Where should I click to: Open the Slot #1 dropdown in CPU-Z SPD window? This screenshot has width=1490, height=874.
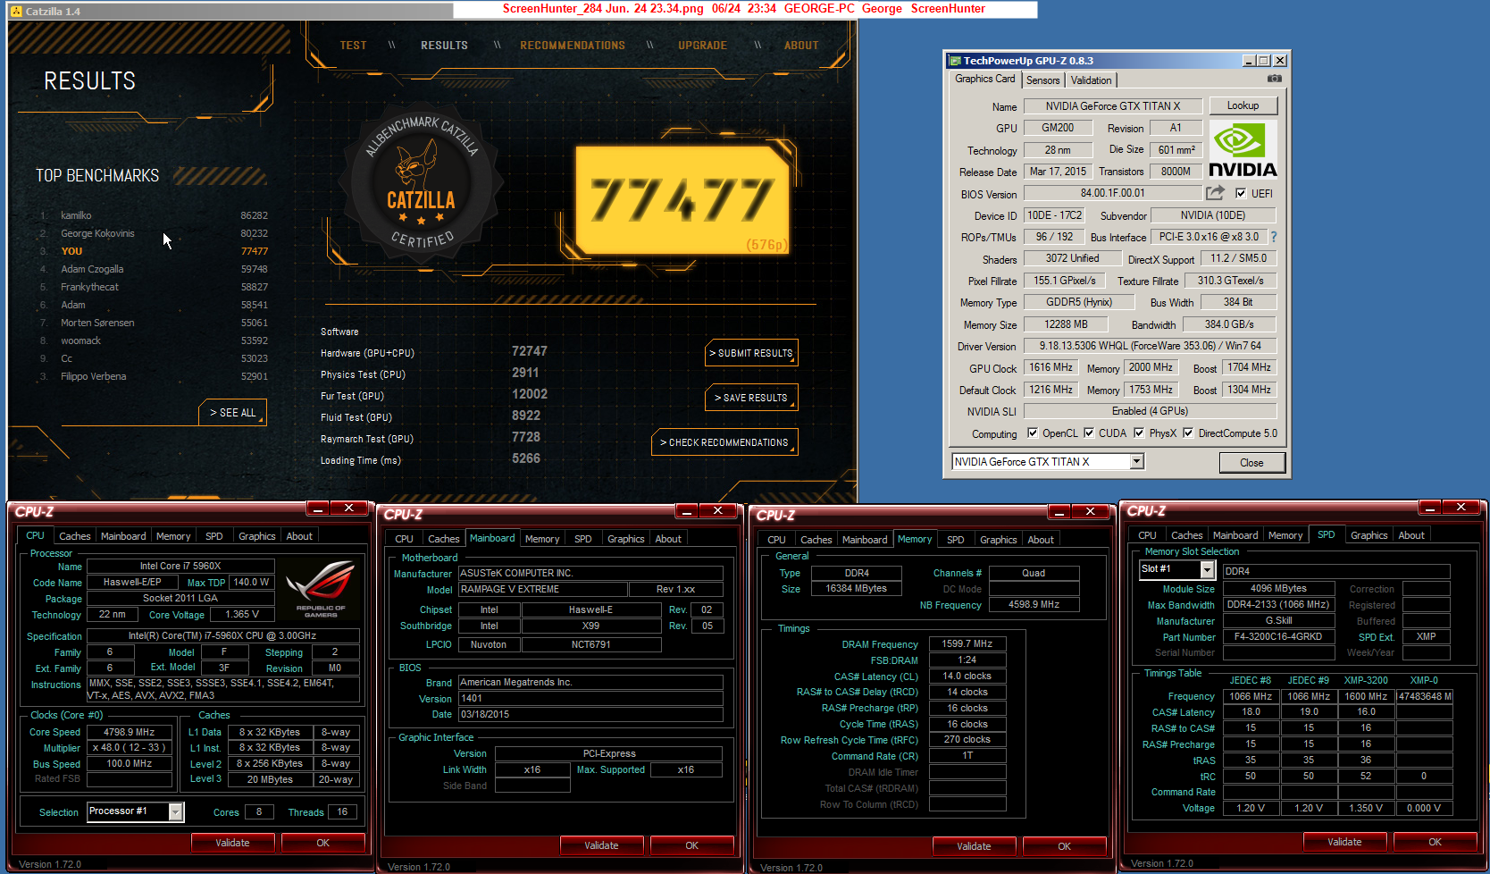click(x=1207, y=569)
